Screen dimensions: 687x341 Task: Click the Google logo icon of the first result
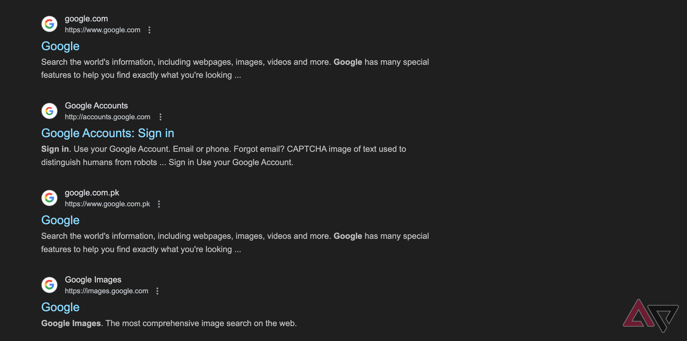[49, 24]
